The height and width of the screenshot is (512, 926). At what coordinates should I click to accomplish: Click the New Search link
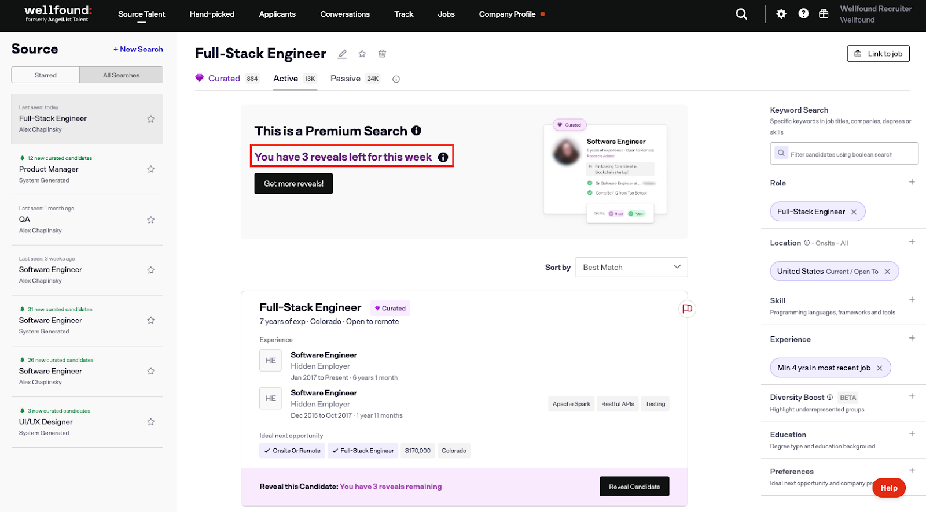tap(138, 49)
